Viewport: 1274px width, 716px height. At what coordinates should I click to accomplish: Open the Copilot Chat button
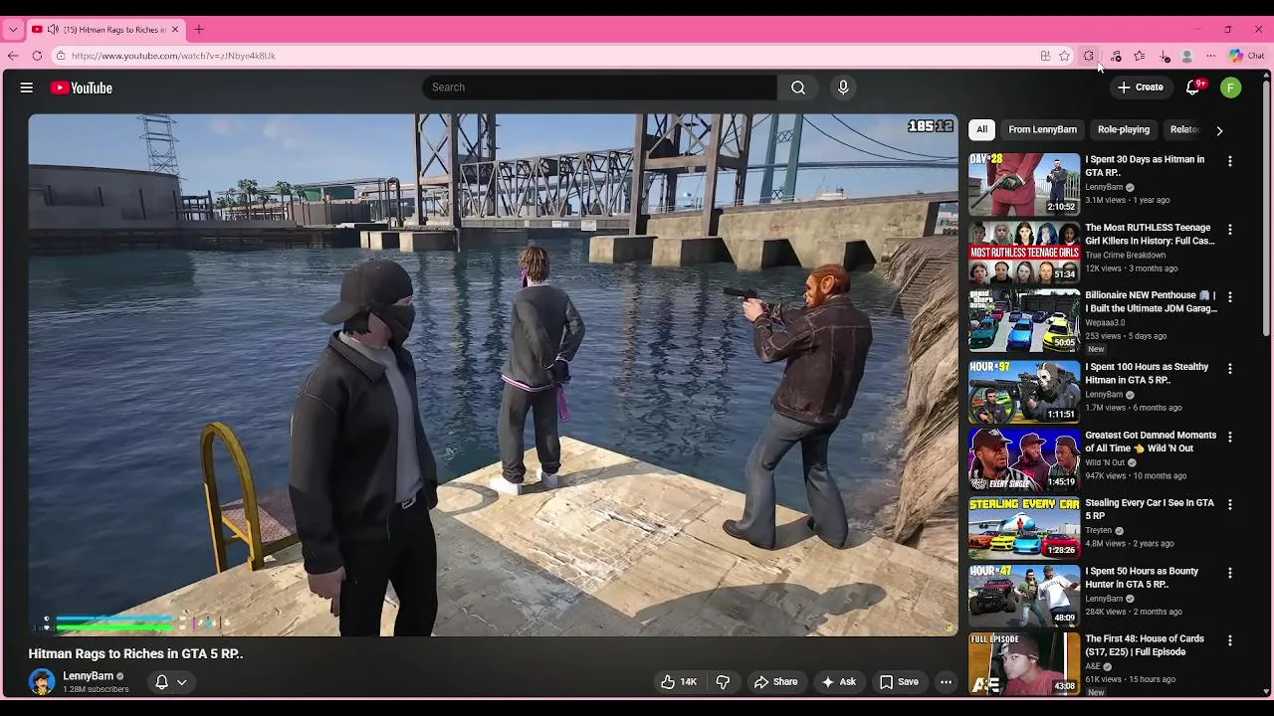tap(1246, 56)
